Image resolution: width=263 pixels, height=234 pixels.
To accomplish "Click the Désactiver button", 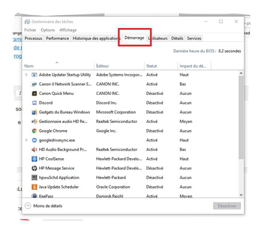I will coord(227,206).
